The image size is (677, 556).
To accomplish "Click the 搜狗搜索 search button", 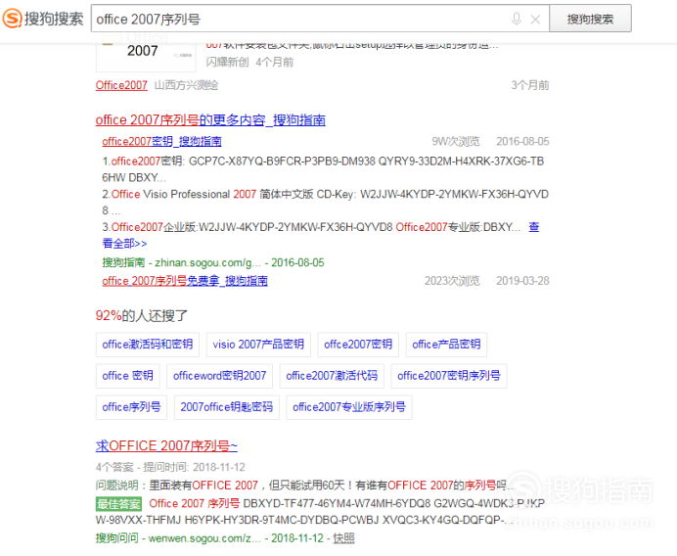I will pos(590,19).
